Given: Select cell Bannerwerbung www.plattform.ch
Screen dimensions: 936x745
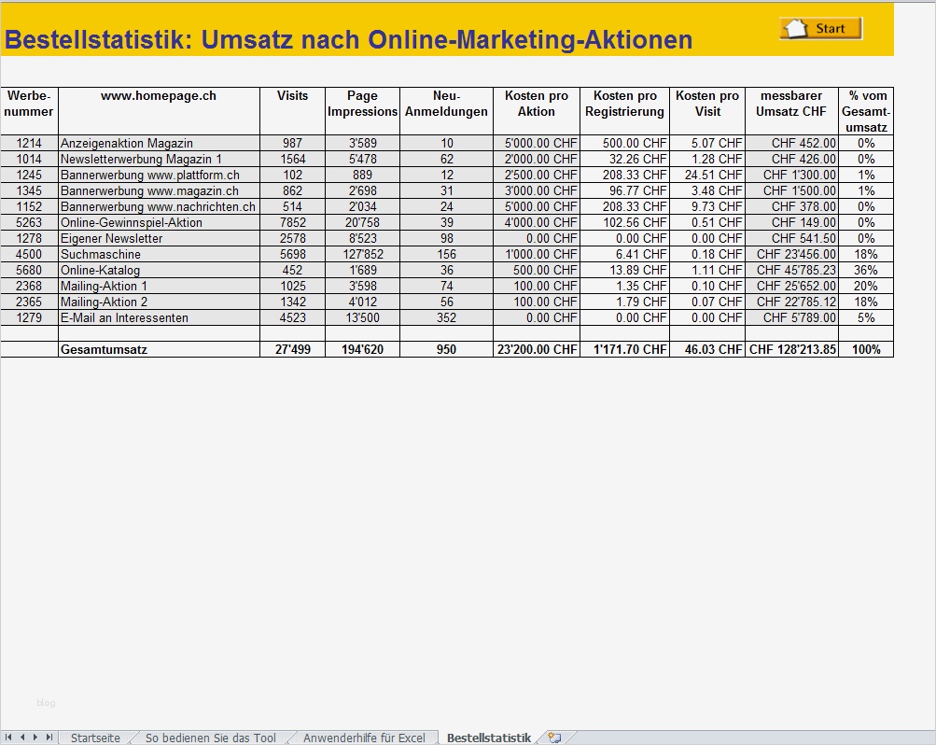Looking at the screenshot, I should 159,175.
